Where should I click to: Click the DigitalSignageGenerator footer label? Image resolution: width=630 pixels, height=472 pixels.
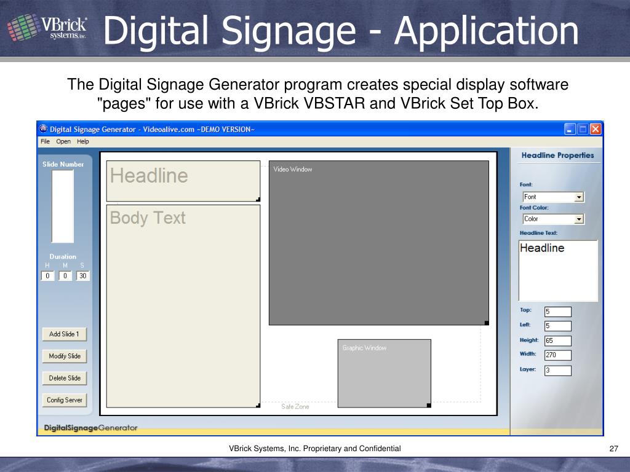90,428
